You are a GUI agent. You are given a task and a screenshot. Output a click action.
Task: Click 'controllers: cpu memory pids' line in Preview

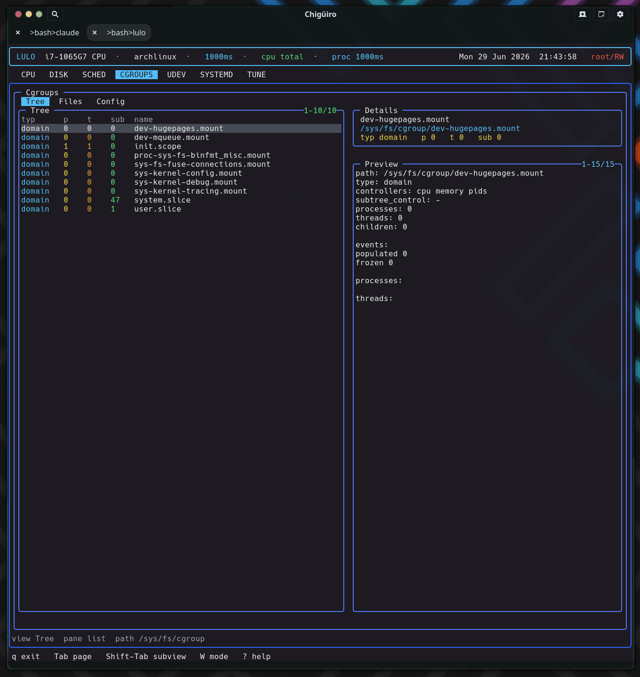[x=421, y=191]
